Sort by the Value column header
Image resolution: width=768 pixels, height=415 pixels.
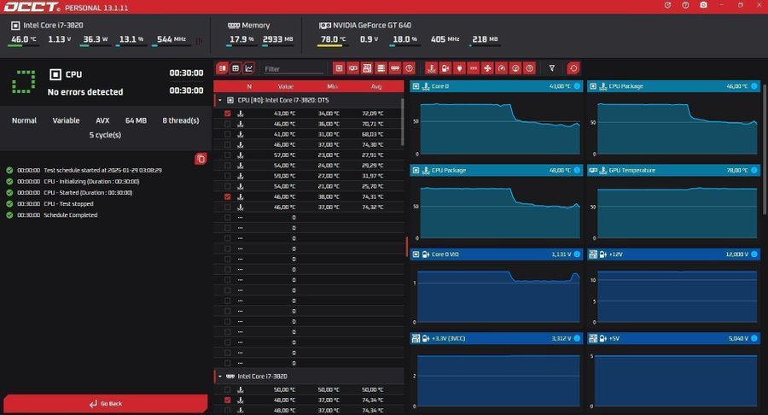tap(286, 86)
